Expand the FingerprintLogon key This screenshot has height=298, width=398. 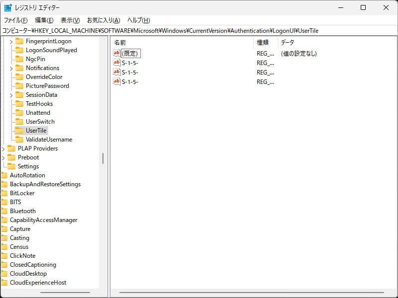coord(11,41)
